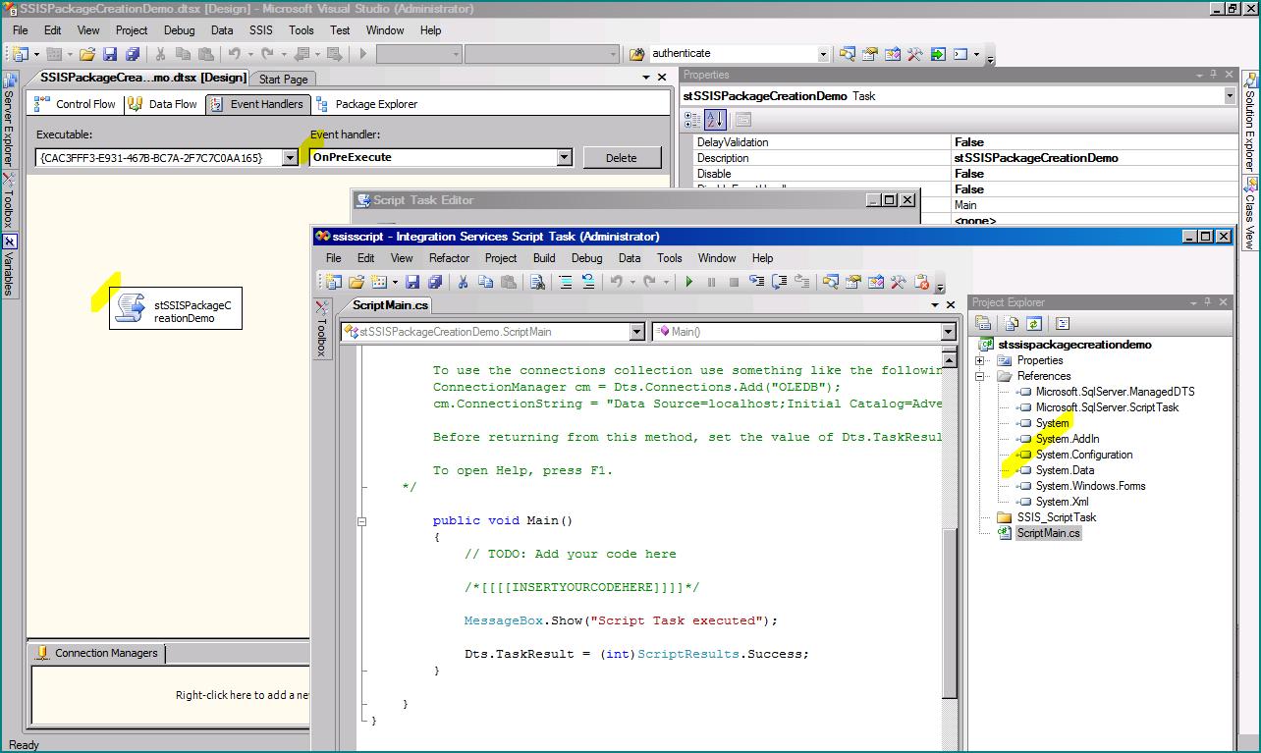Select SSIS_ScriptTask folder in Project Explorer
The image size is (1261, 753).
(1057, 517)
